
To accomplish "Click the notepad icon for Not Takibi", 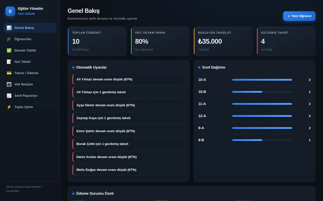I will tap(9, 62).
